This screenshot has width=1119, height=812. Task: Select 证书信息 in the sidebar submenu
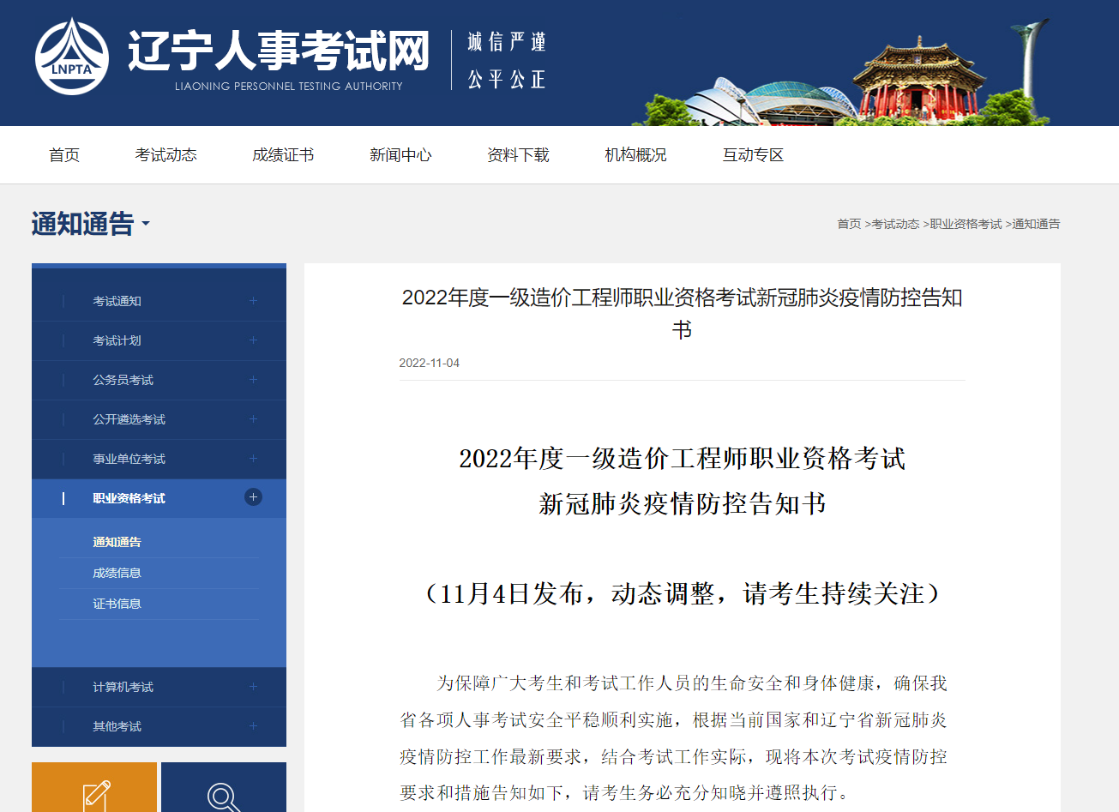pyautogui.click(x=117, y=604)
